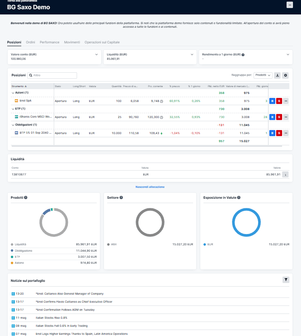Click the blue B buy button for iShares Core MSCI
301x336 pixels.
(272, 117)
